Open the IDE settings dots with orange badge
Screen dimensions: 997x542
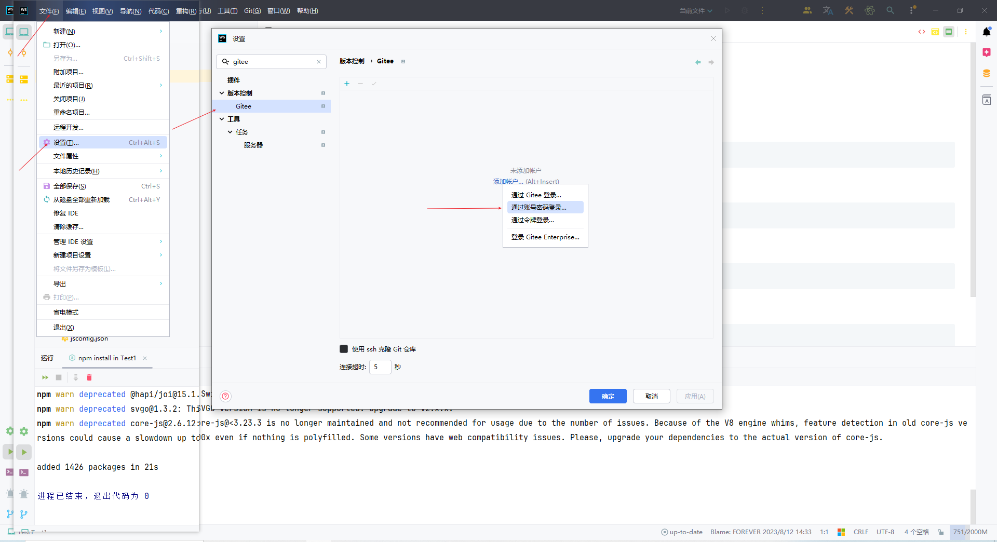912,10
